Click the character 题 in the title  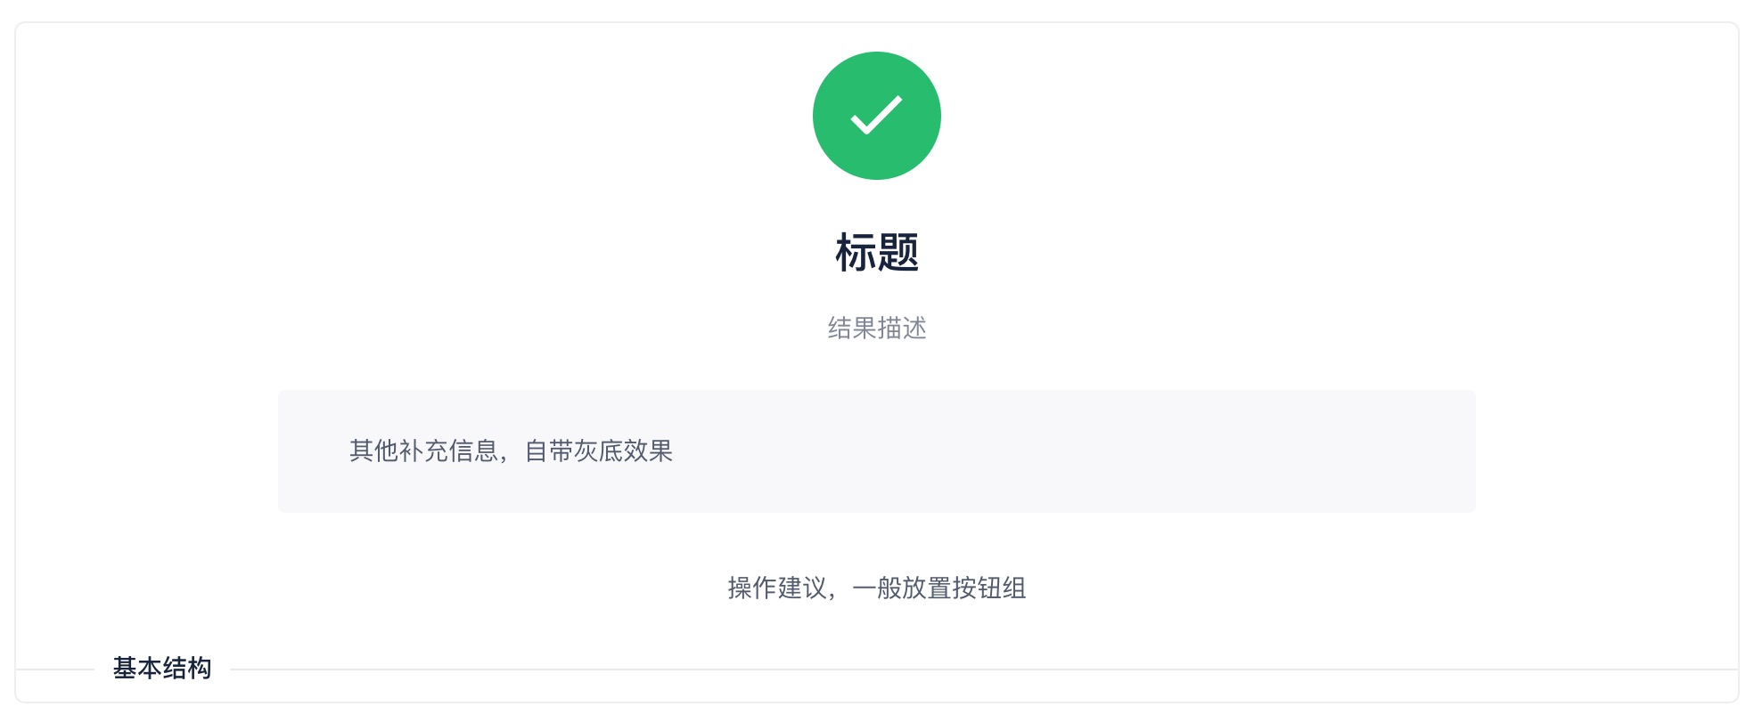(x=898, y=253)
